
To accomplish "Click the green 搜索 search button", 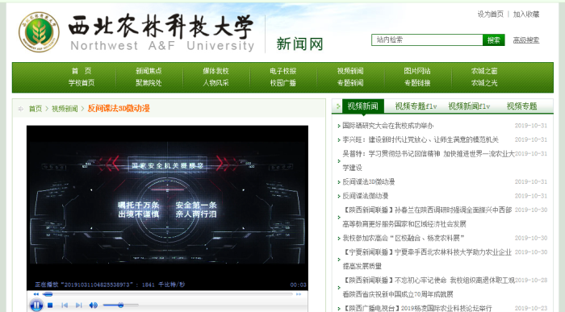I will click(494, 40).
